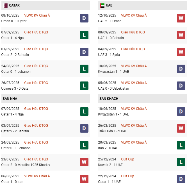Viewport: 187px width, 186px height.
Task: Click draw badge for Oman 0-0 Qatar
Action: pyautogui.click(x=84, y=18)
